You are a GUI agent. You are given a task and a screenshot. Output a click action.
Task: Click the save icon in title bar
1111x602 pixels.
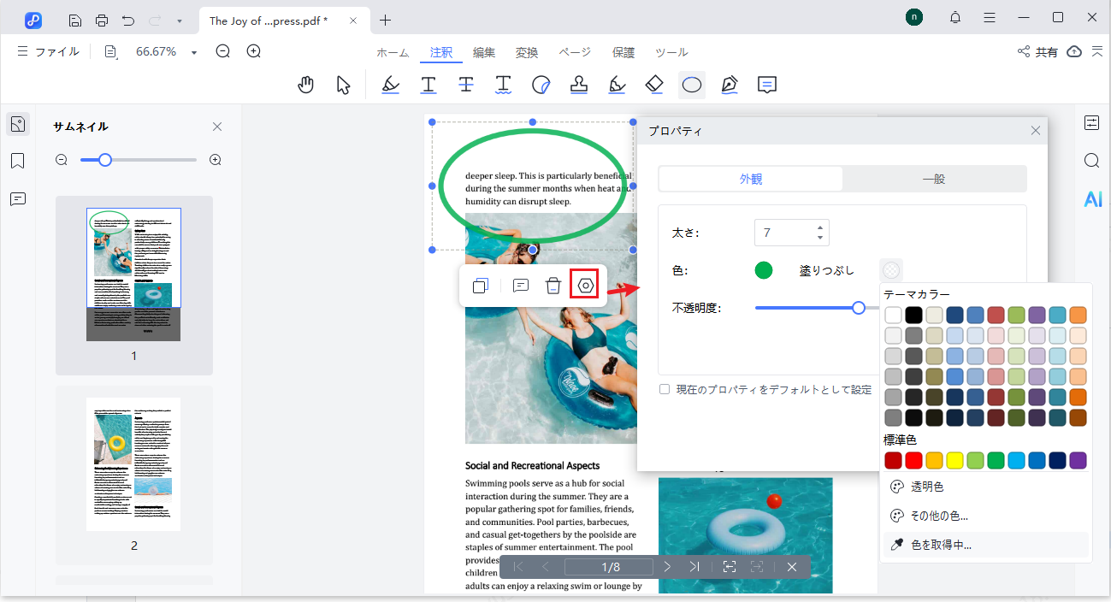point(75,20)
